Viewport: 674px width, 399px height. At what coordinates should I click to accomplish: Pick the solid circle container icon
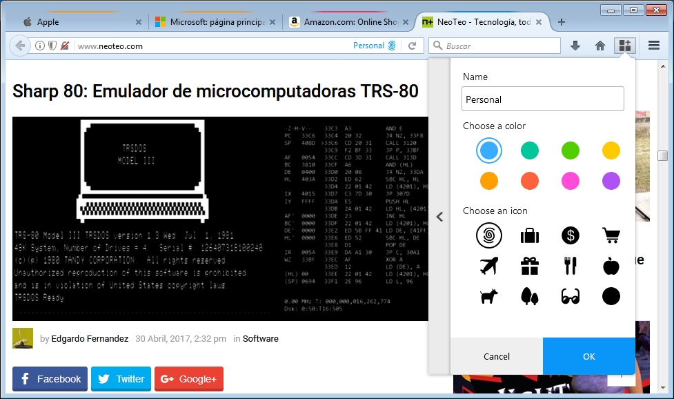tap(611, 296)
